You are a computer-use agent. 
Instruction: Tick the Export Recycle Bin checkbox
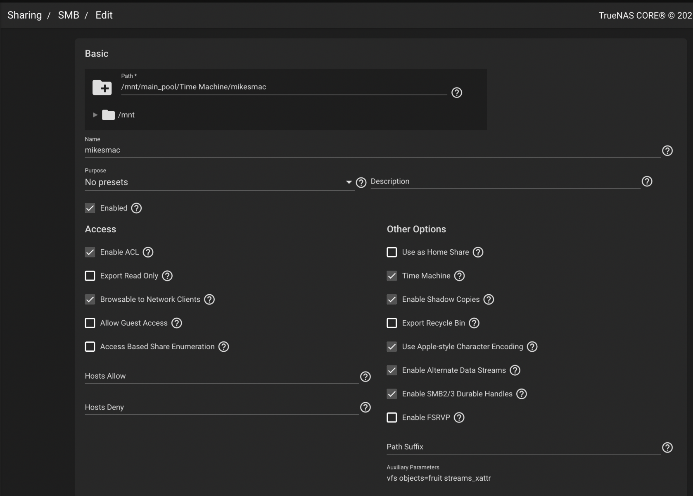point(392,323)
